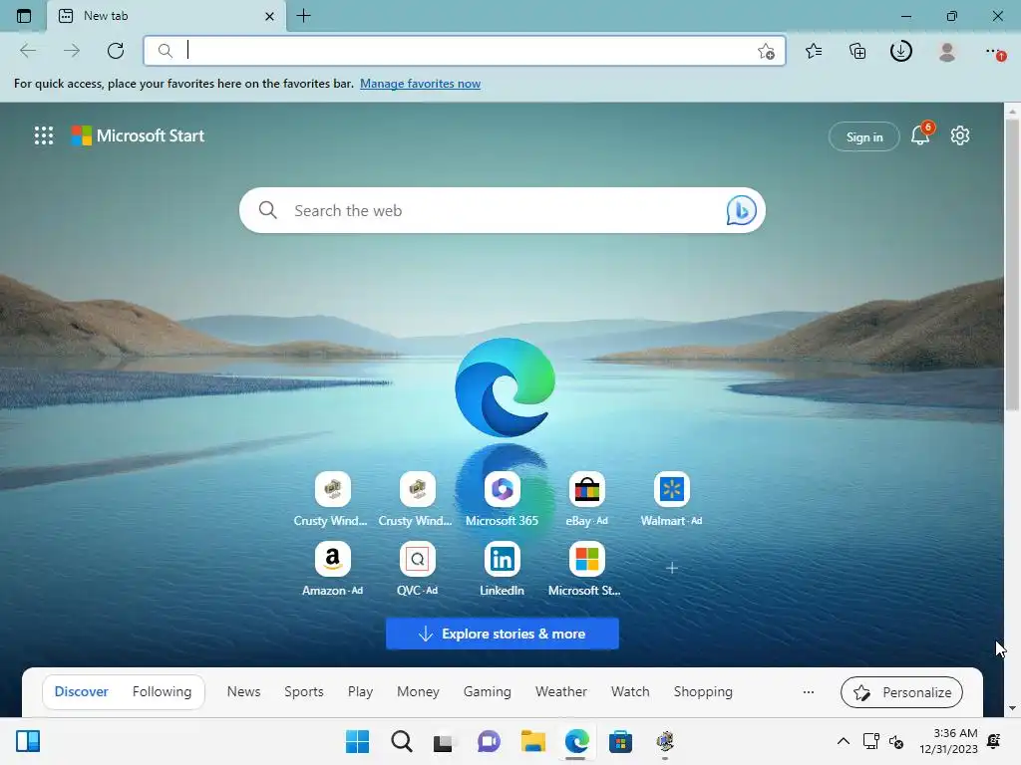Add a quick link with plus

[x=672, y=568]
